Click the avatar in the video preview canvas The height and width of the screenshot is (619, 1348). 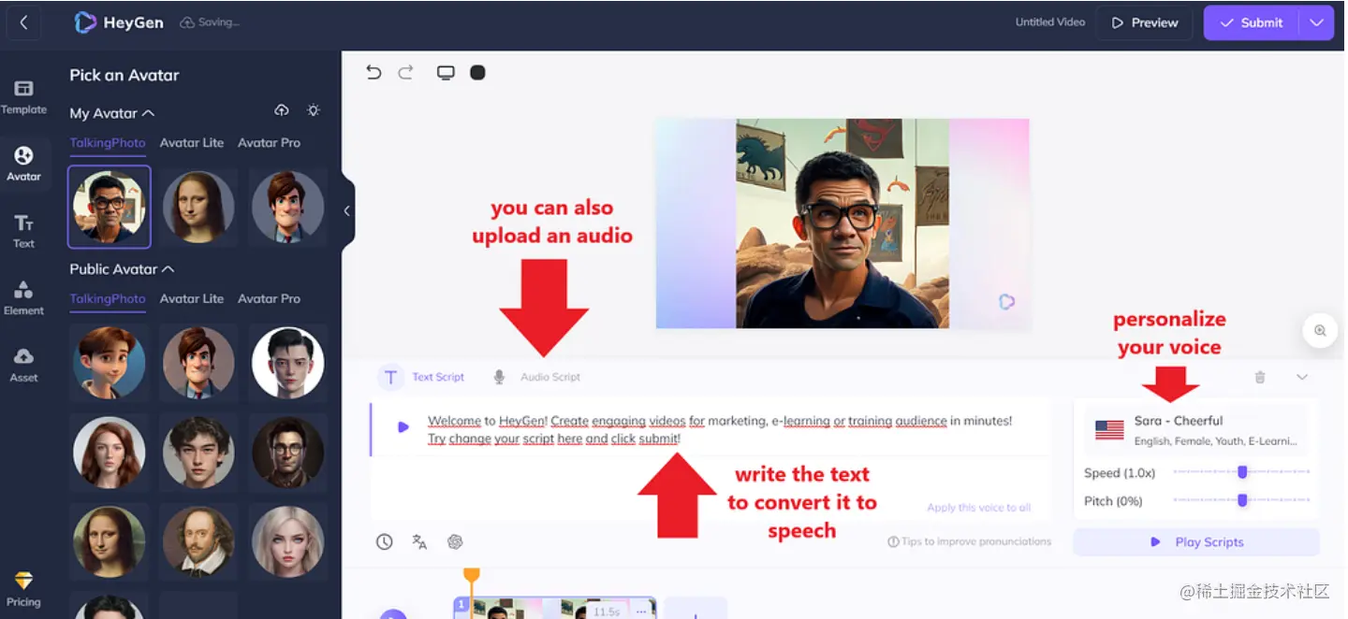[x=842, y=223]
